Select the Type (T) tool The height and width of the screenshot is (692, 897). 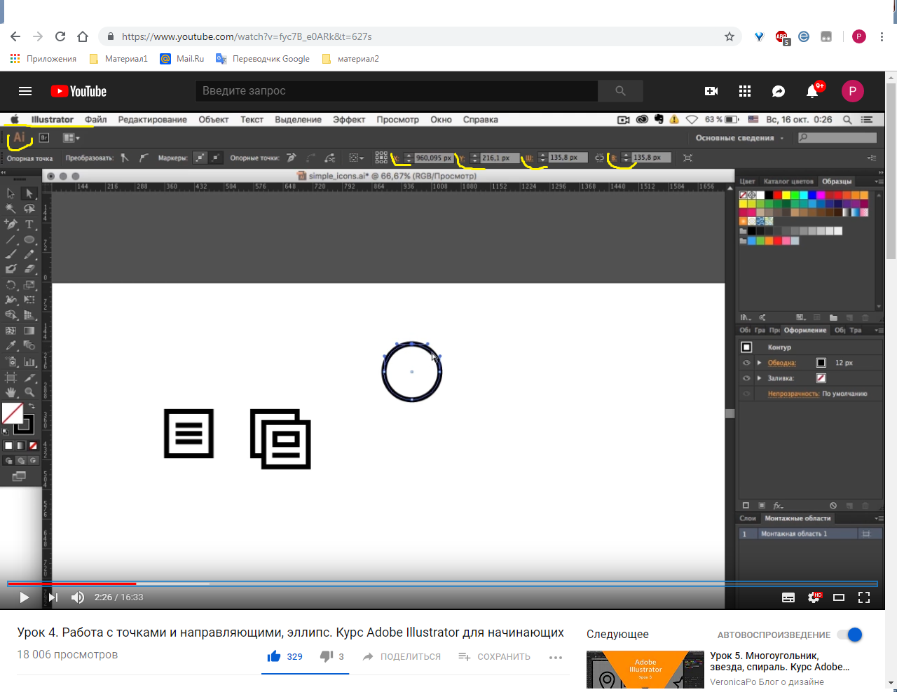click(29, 224)
